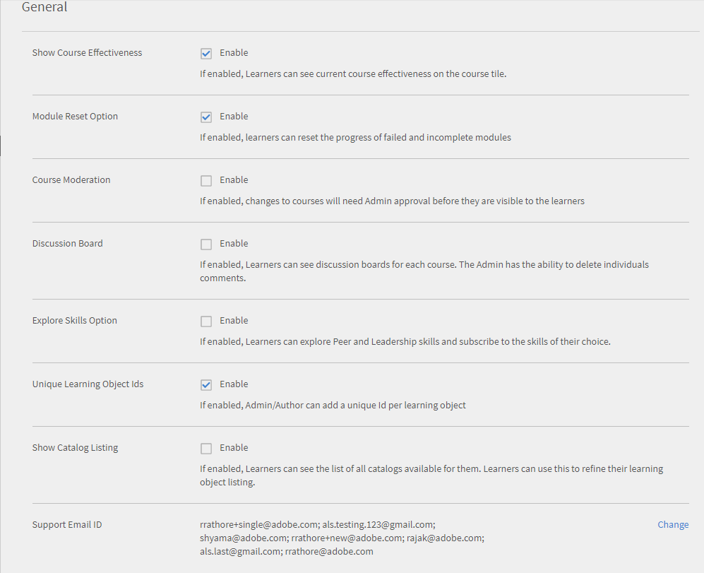The width and height of the screenshot is (704, 573).
Task: Click the Unique Learning Object Ids setting name
Action: (88, 384)
